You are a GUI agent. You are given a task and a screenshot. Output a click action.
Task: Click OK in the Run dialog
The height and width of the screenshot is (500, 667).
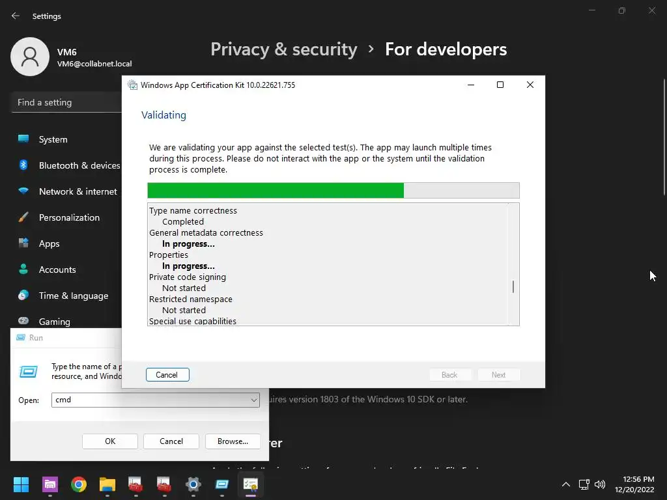109,441
